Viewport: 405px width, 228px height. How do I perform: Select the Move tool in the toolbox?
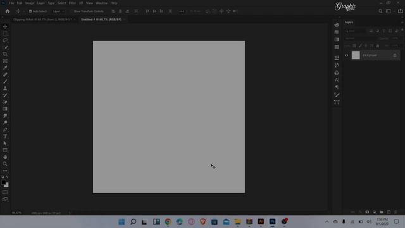pyautogui.click(x=5, y=27)
